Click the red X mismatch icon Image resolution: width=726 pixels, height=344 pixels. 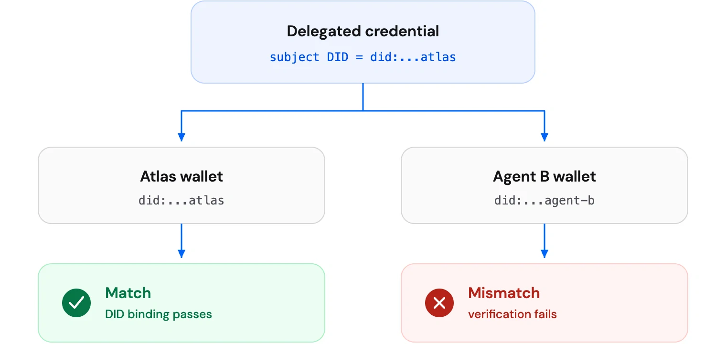[x=439, y=302]
